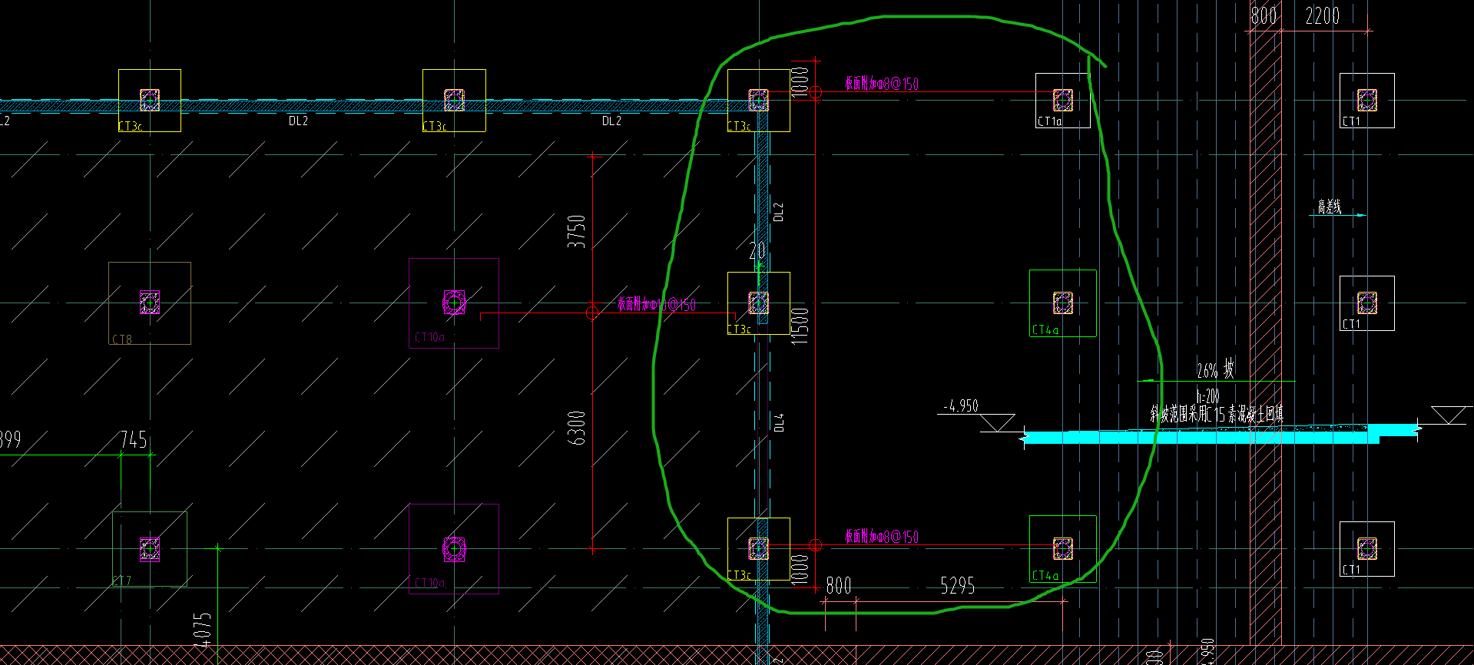Pick the DL4 beam label
This screenshot has width=1474, height=665.
pos(779,422)
